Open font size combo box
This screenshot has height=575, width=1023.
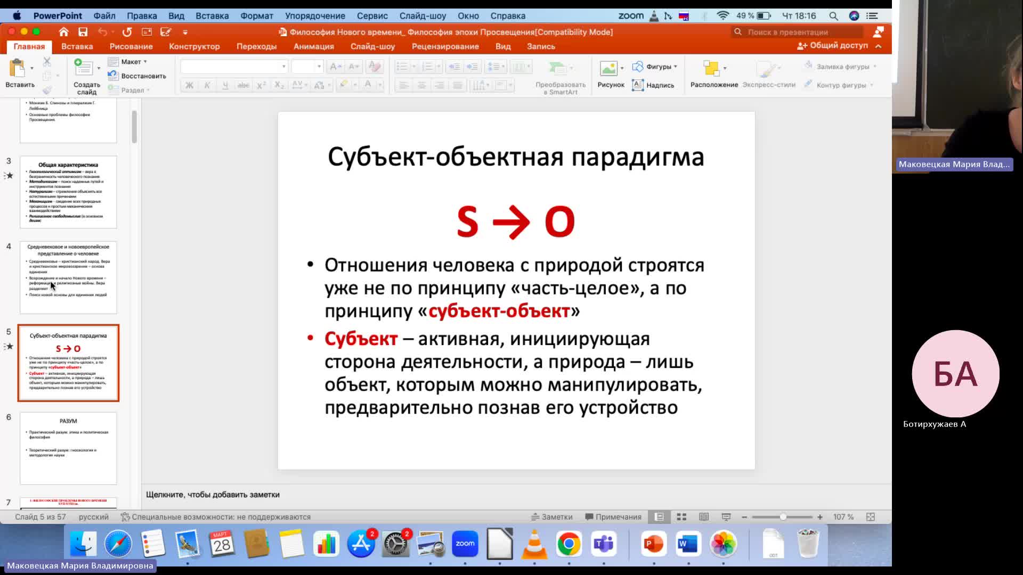pyautogui.click(x=307, y=67)
